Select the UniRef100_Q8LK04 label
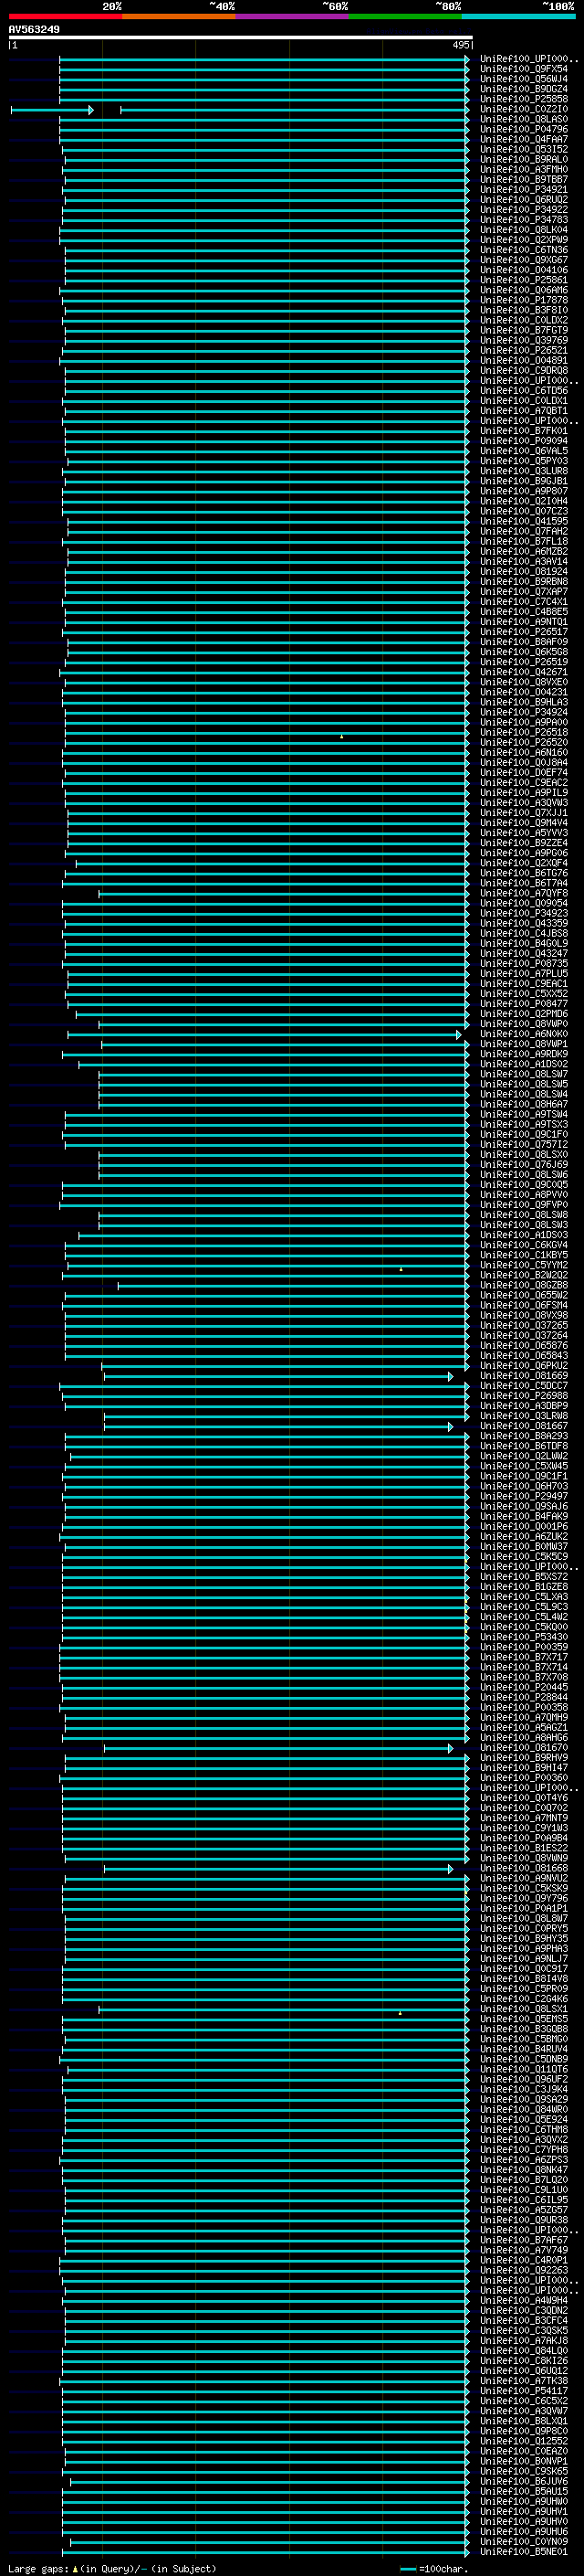Image resolution: width=584 pixels, height=2576 pixels. [x=523, y=229]
